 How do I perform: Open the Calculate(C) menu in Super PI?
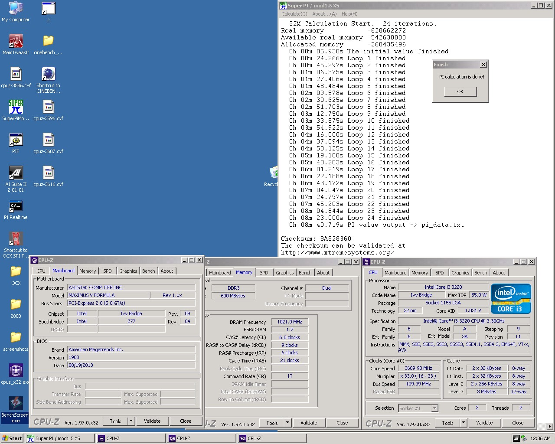[294, 14]
